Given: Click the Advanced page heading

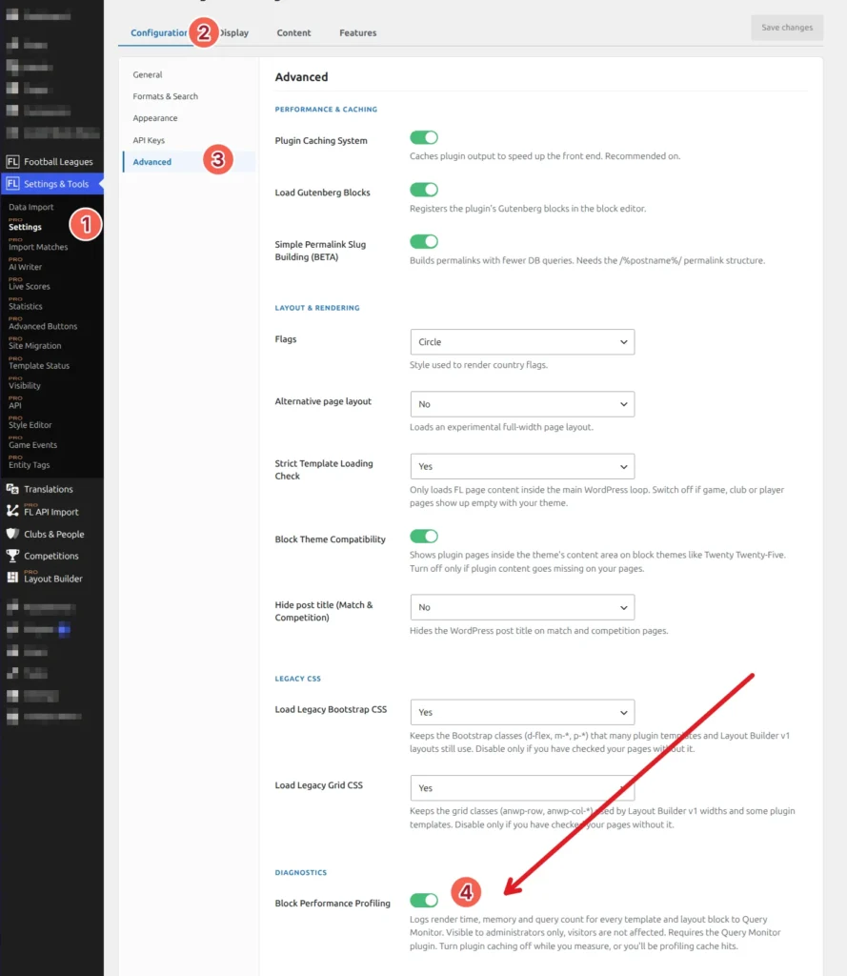Looking at the screenshot, I should [301, 76].
